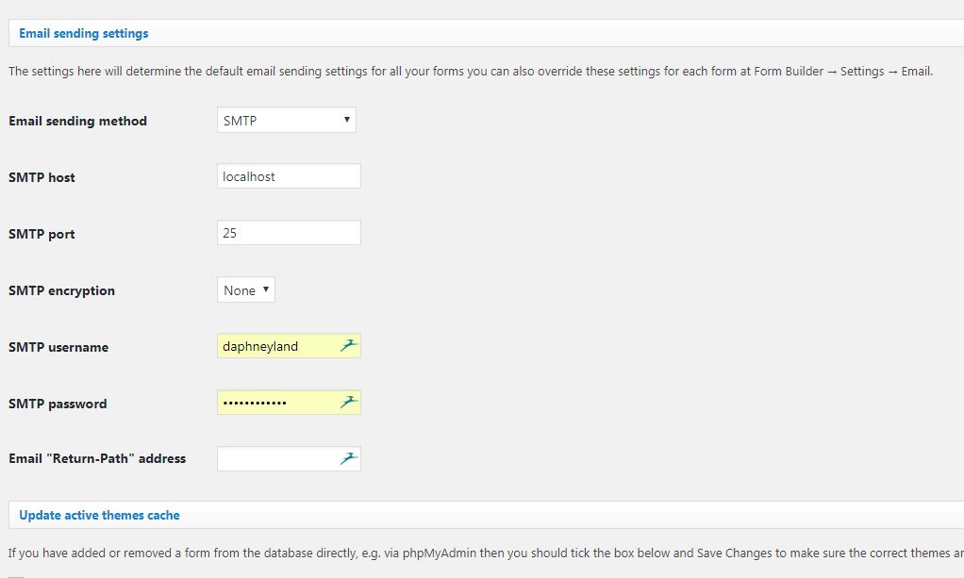
Task: Click the "SMTP encryption" label
Action: coord(61,290)
